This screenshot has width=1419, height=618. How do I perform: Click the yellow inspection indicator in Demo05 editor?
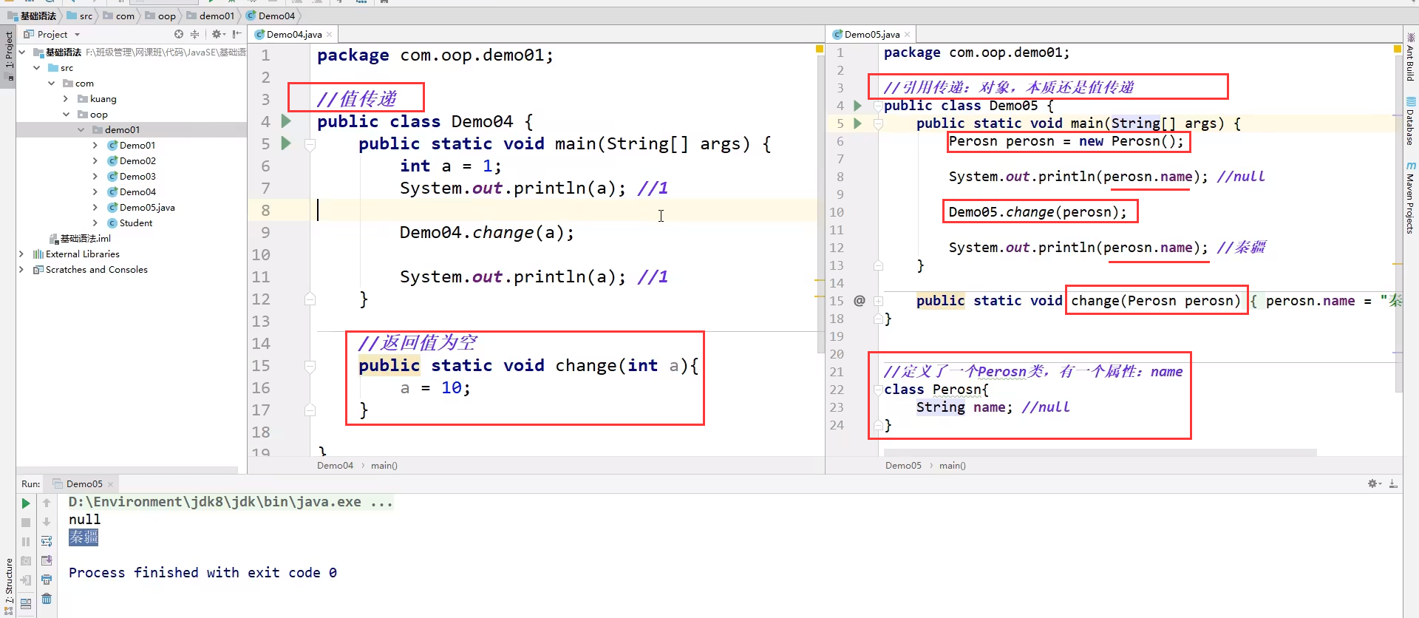(x=1398, y=49)
